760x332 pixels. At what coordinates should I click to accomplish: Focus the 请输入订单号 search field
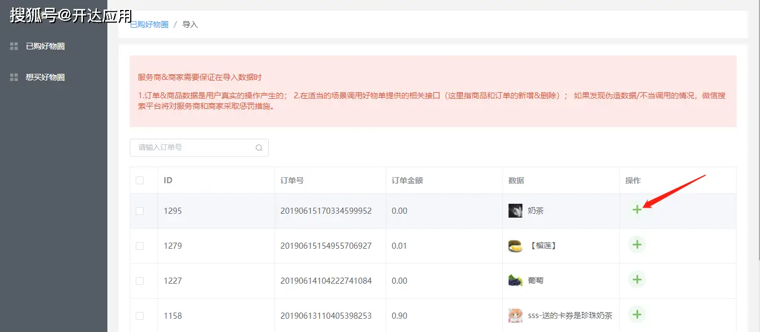point(199,148)
